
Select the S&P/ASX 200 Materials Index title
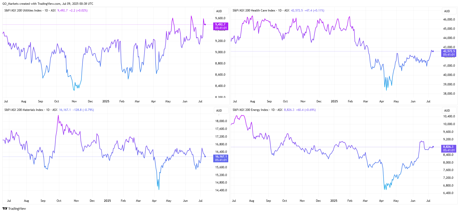point(24,110)
